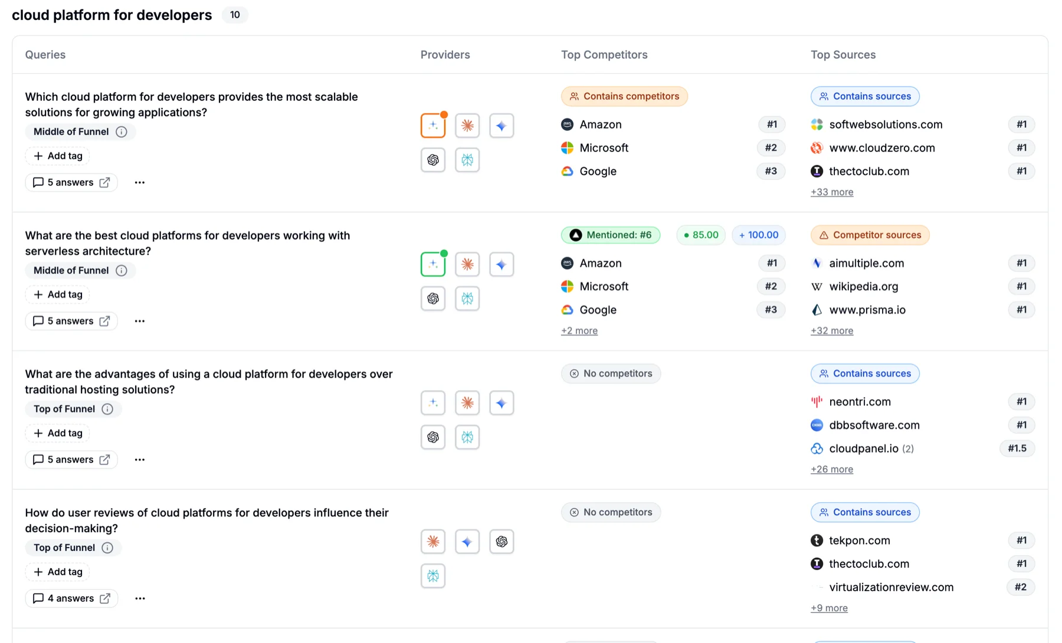
Task: Open the www.cloudzero.com source link
Action: coord(882,148)
